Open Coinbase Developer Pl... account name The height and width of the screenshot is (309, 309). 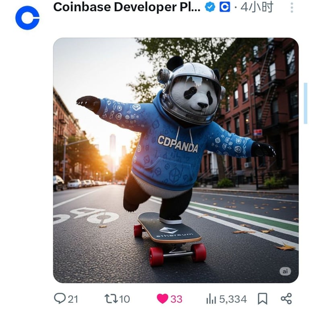(x=127, y=7)
